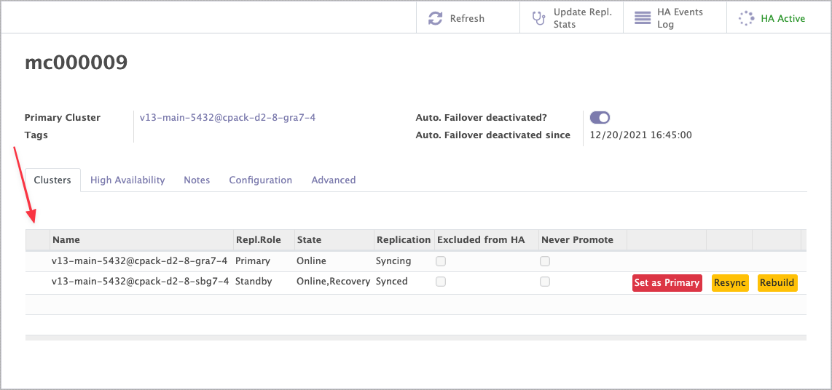This screenshot has width=832, height=390.
Task: Open the Primary Cluster link v13-main-5432@cpack-d2-8-gra7-4
Action: 227,117
